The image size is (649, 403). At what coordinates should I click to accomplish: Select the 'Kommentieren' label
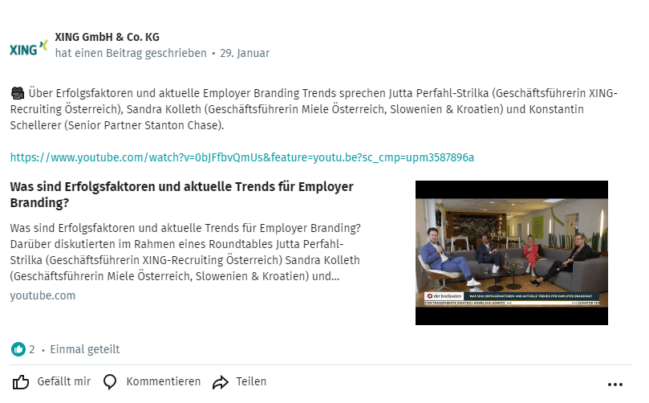tap(164, 381)
